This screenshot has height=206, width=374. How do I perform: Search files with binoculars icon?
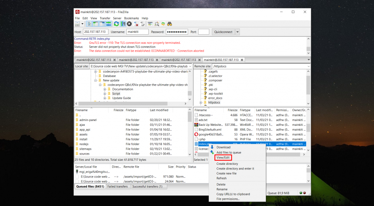click(x=169, y=24)
